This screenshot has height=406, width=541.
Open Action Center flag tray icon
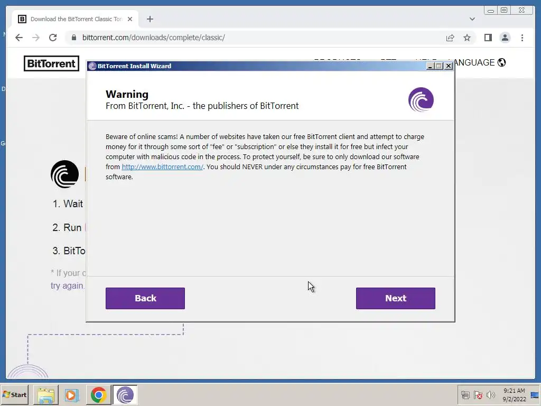[478, 395]
